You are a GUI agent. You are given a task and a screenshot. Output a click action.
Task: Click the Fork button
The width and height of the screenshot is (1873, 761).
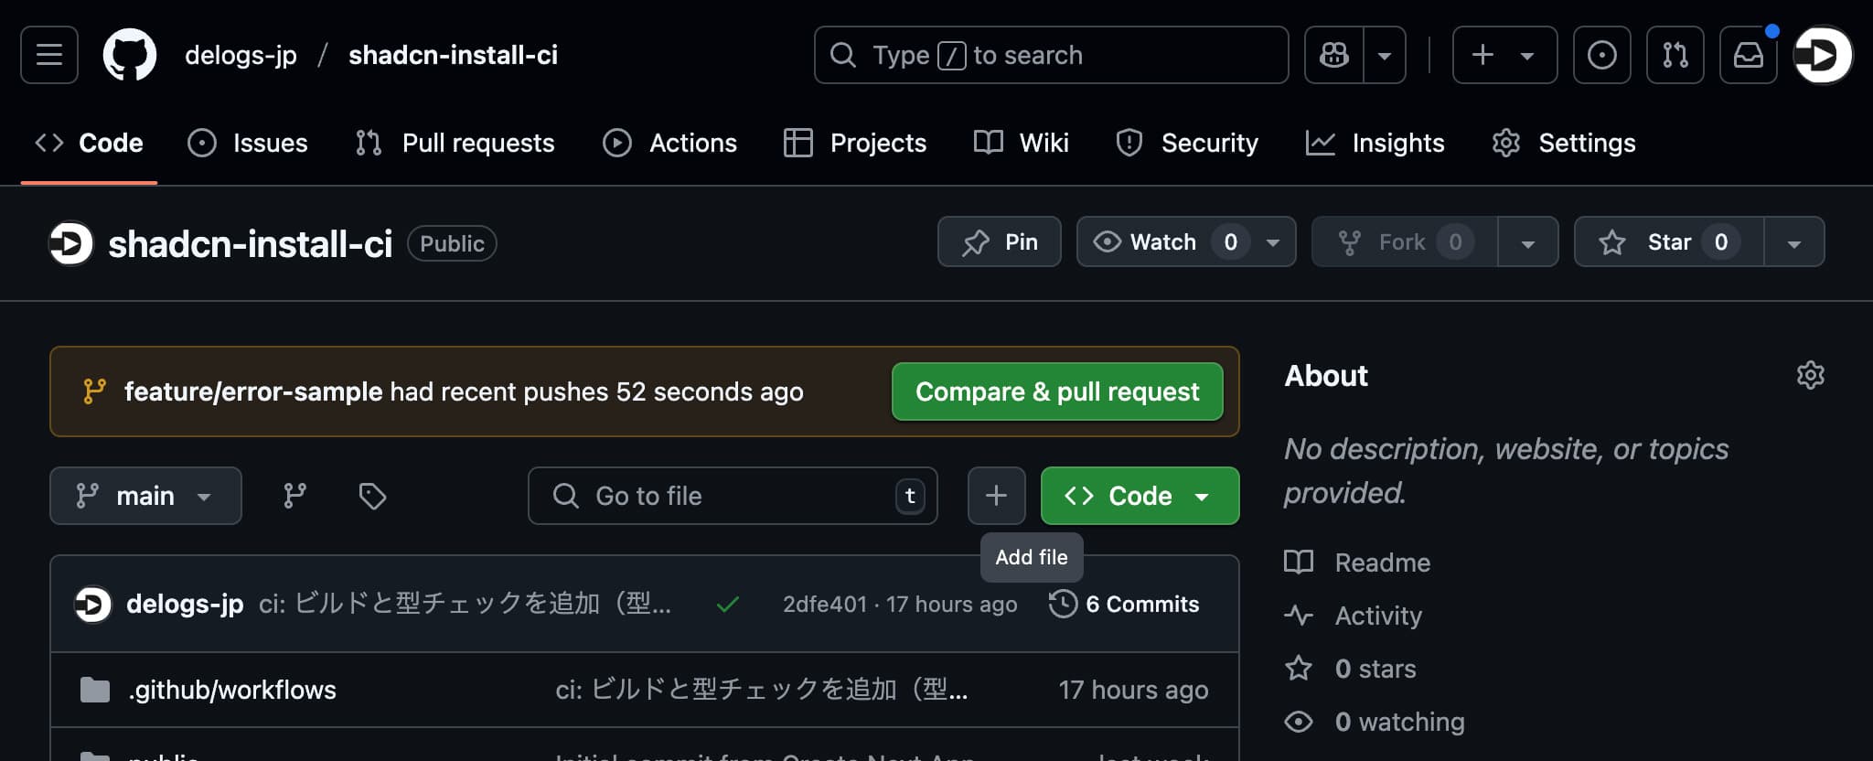tap(1405, 241)
